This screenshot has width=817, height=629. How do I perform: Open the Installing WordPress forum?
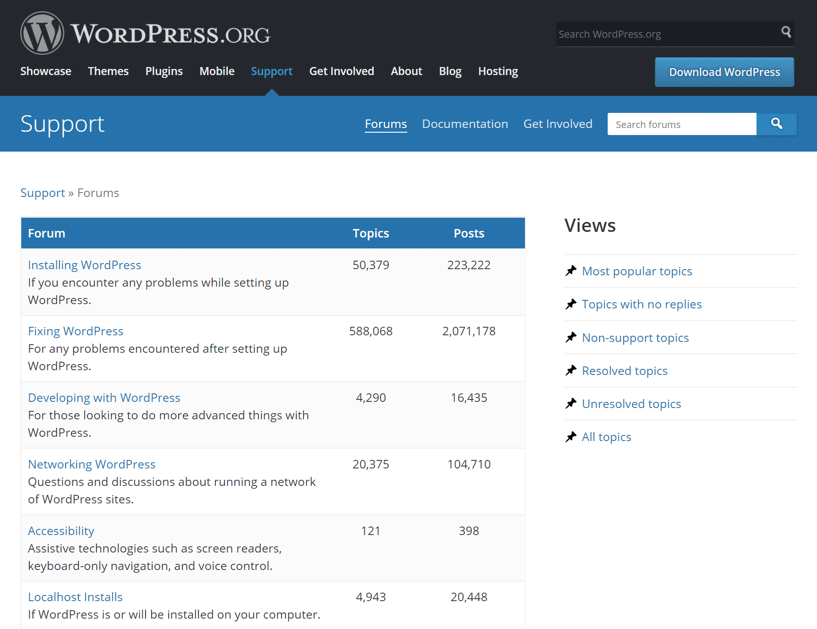pyautogui.click(x=85, y=265)
